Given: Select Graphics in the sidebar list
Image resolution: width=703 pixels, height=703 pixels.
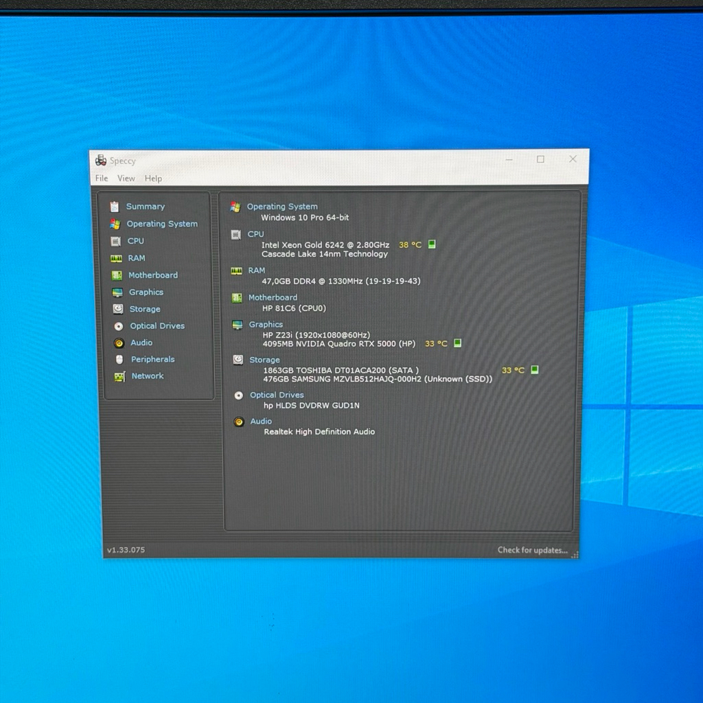Looking at the screenshot, I should [146, 292].
